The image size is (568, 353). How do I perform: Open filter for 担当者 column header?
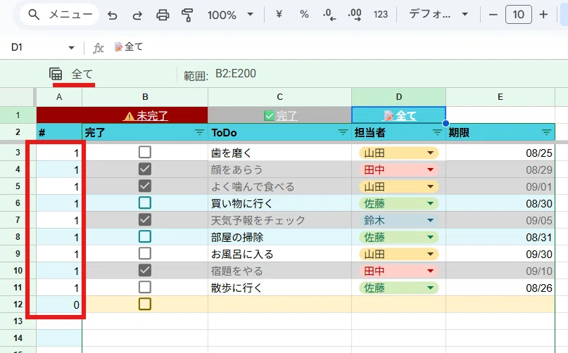[x=437, y=132]
